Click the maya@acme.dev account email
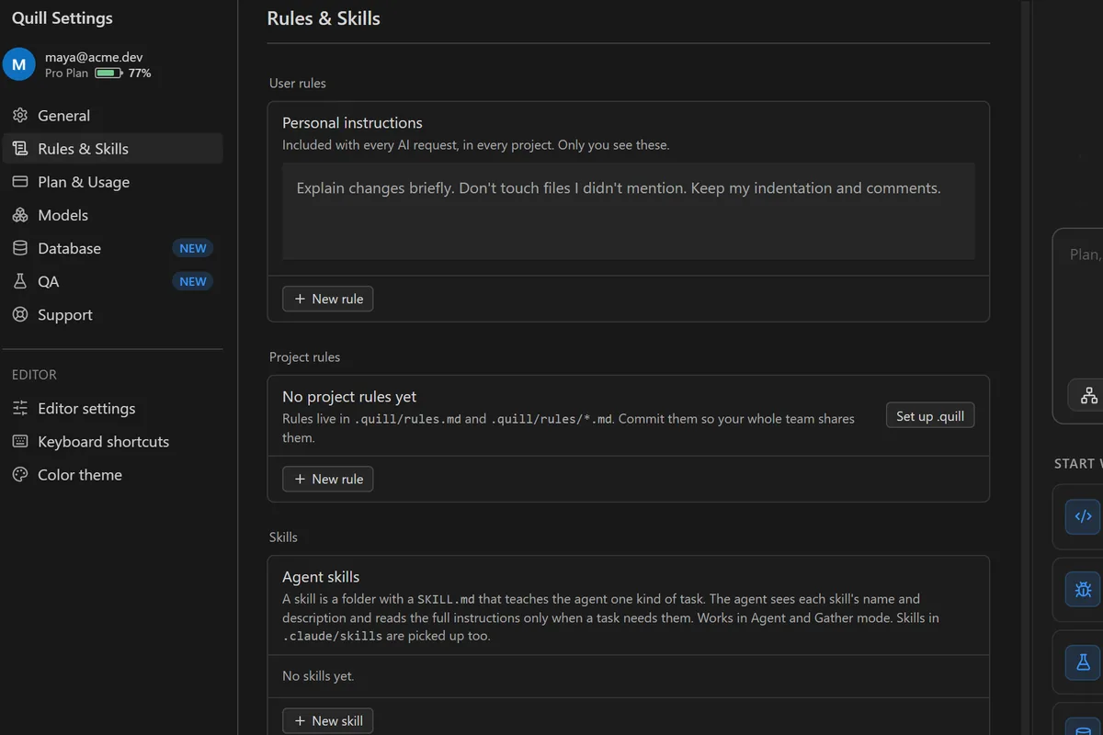1103x735 pixels. tap(94, 57)
